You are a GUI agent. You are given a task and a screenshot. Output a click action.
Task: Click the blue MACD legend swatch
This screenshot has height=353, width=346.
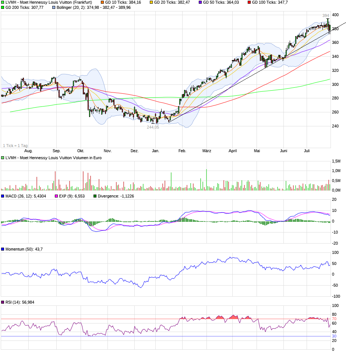(x=3, y=196)
